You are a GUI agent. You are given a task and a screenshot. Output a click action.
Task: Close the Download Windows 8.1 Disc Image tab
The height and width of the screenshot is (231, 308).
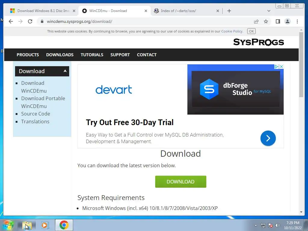(74, 11)
